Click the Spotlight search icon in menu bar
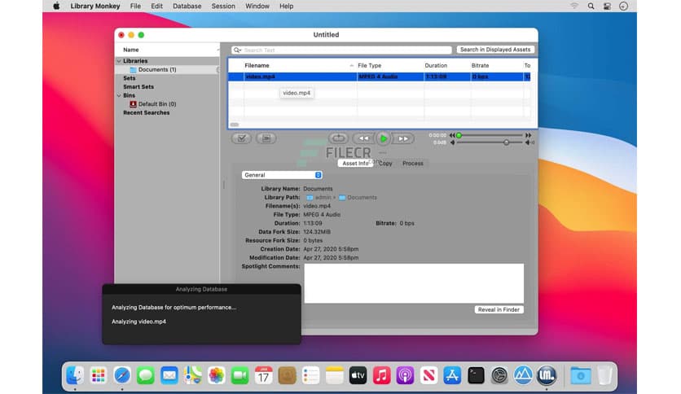 591,6
